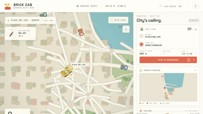Click the Next Fare passenger avatar icon
Viewport: 203px width, 114px height.
(x=142, y=29)
